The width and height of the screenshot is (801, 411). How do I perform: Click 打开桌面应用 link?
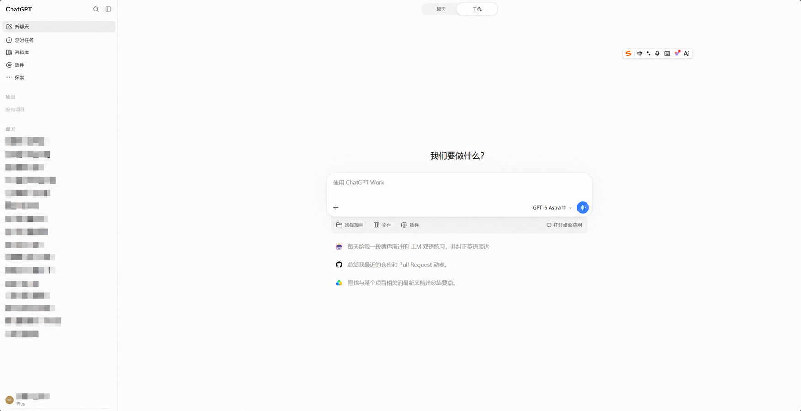pyautogui.click(x=564, y=225)
